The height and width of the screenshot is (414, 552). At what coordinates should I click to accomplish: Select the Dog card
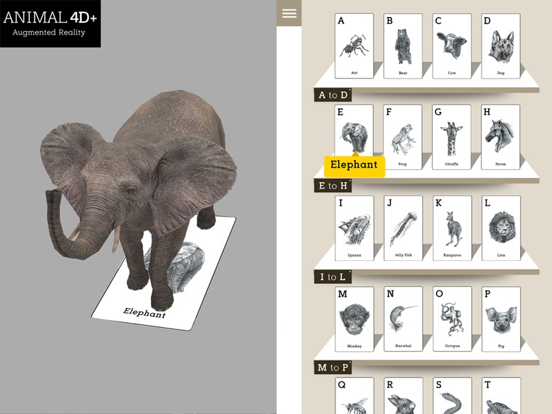(501, 46)
